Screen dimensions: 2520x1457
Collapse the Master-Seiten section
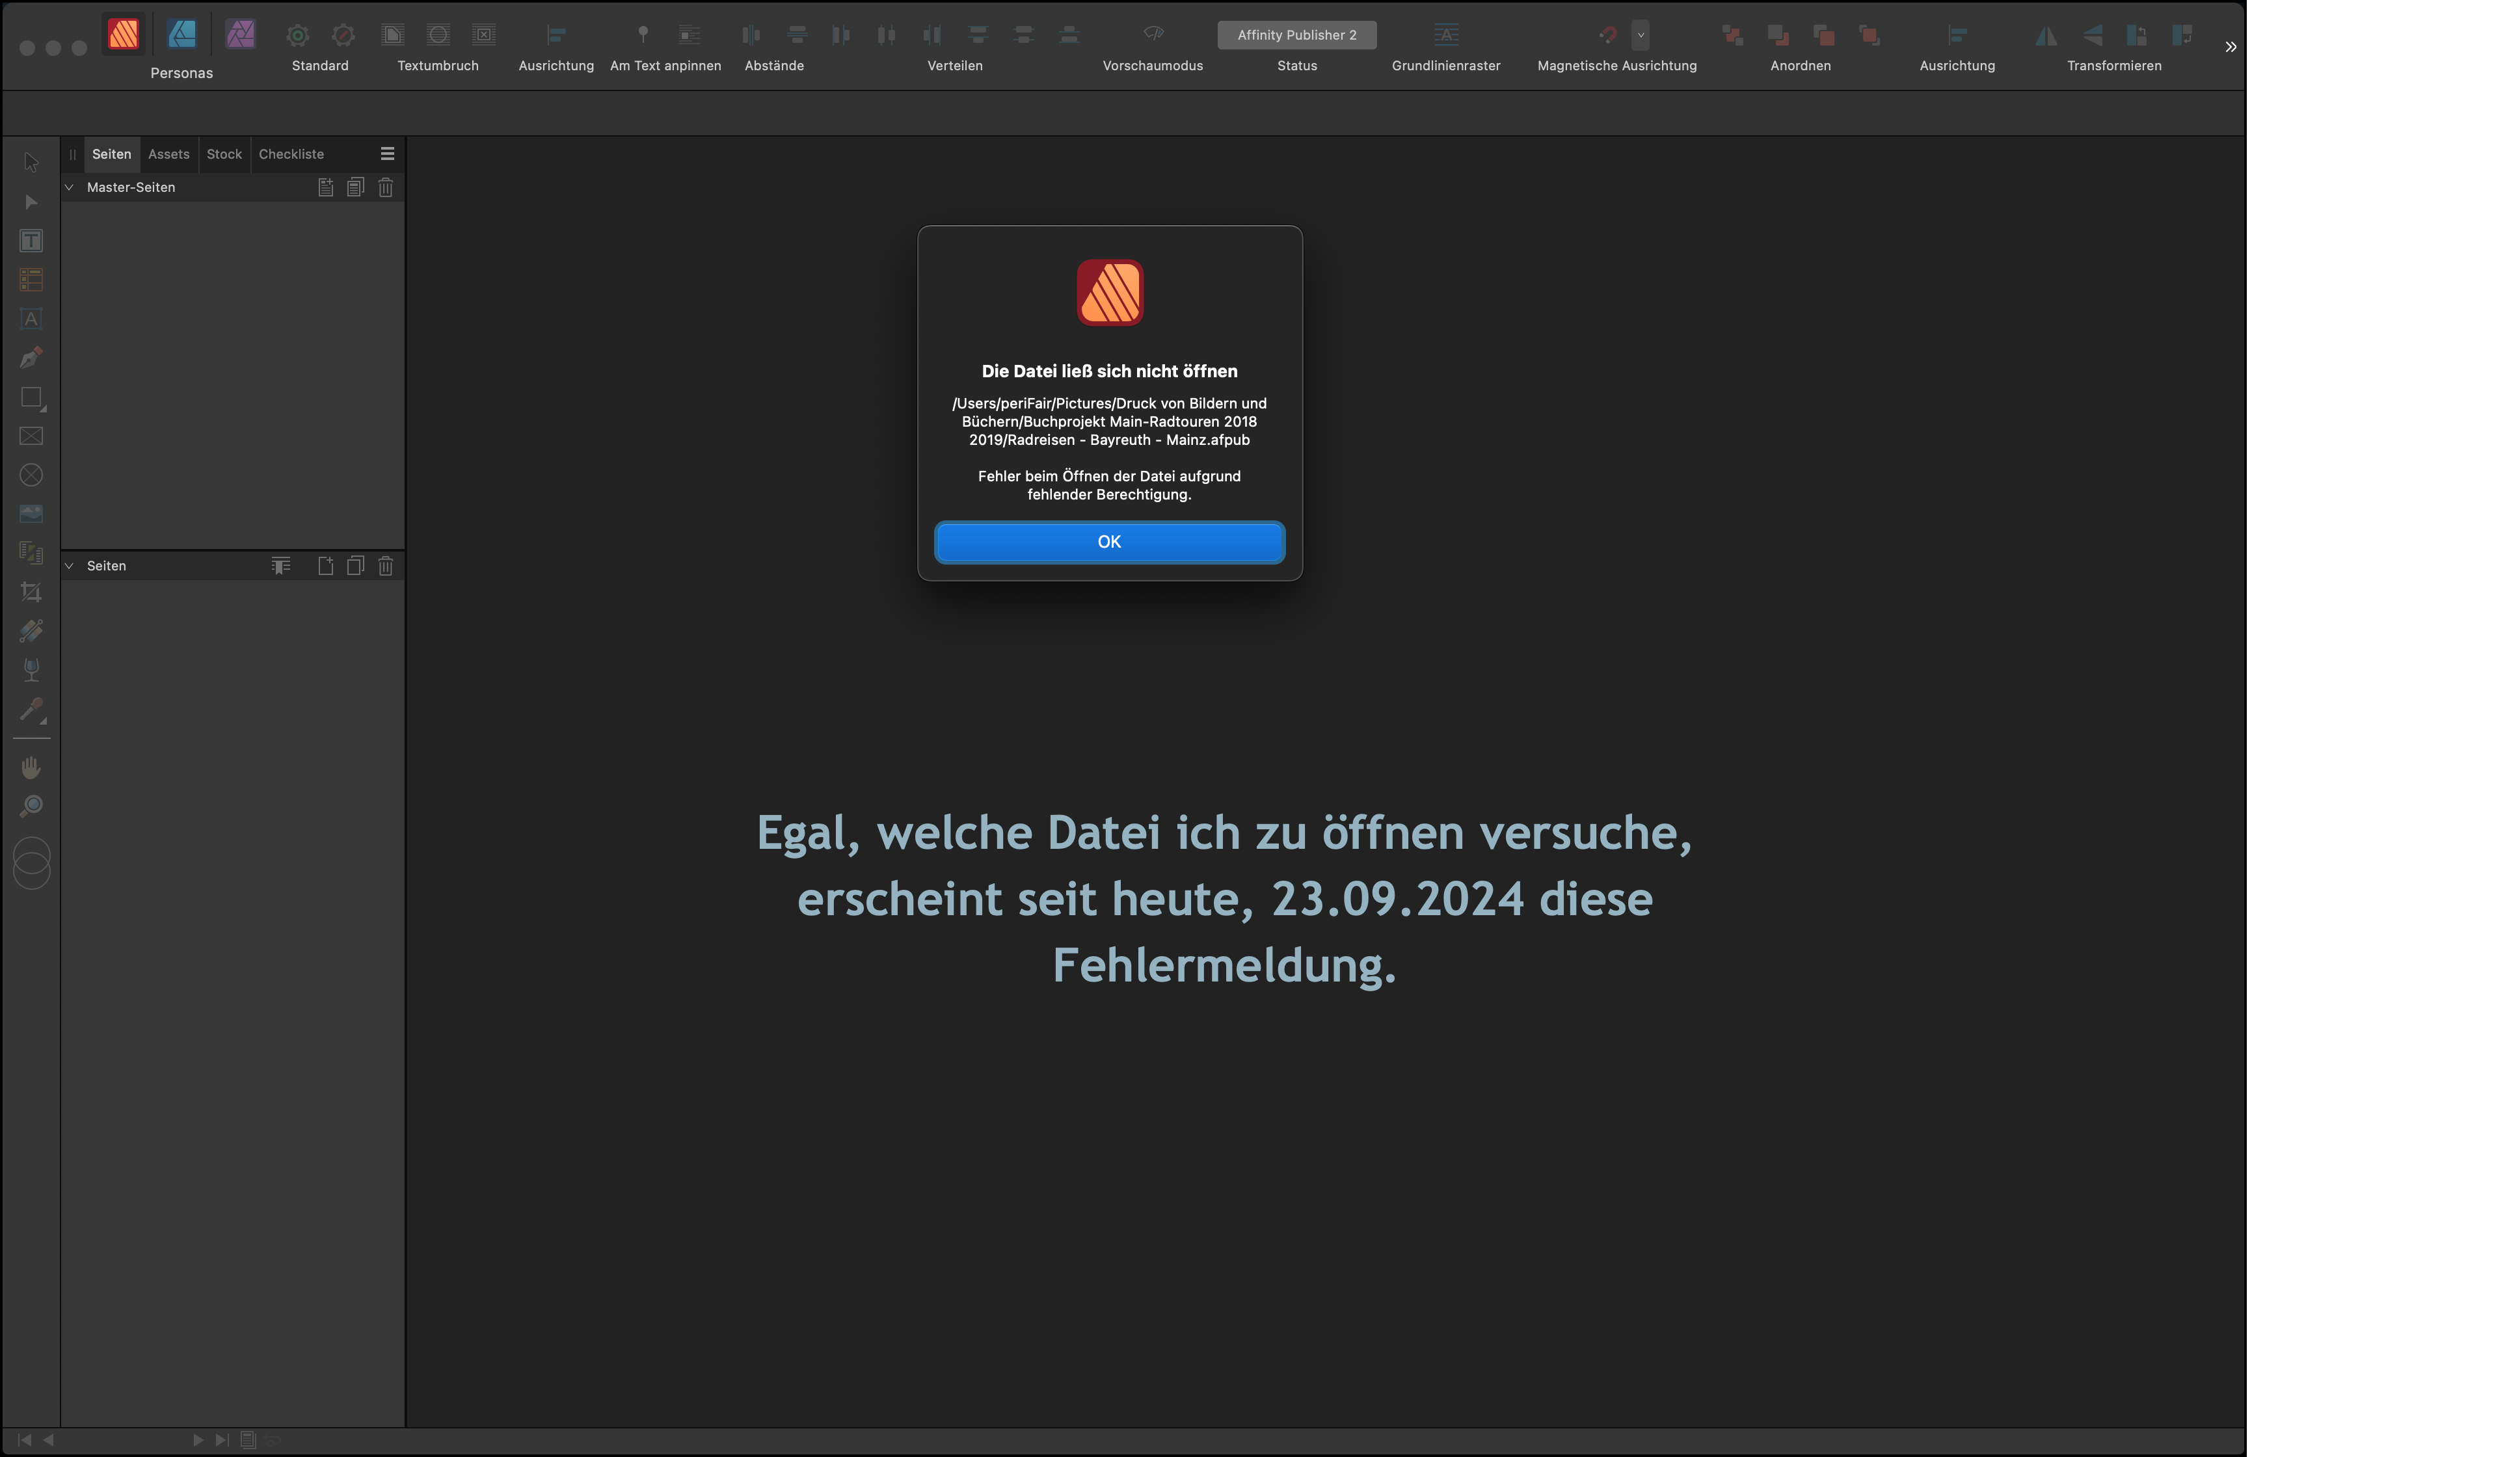pyautogui.click(x=69, y=187)
